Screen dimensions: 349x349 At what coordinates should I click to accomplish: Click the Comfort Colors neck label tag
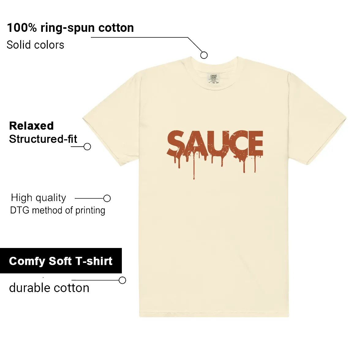[214, 79]
